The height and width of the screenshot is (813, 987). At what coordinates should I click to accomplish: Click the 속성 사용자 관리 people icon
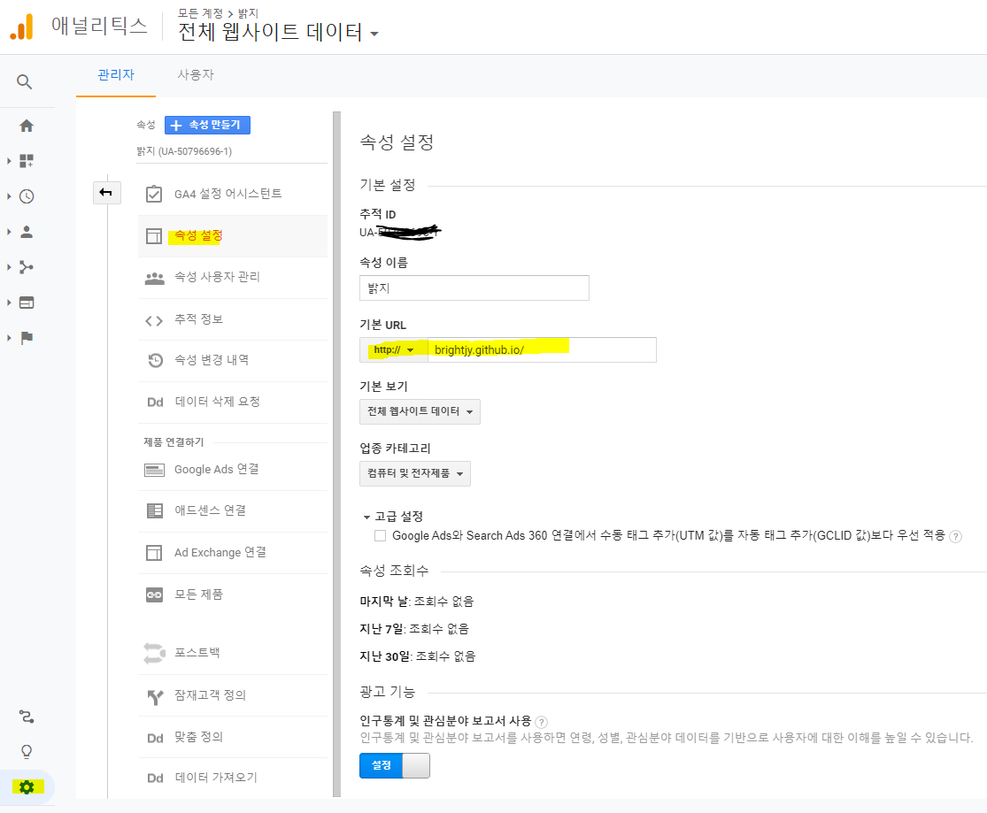tap(154, 278)
